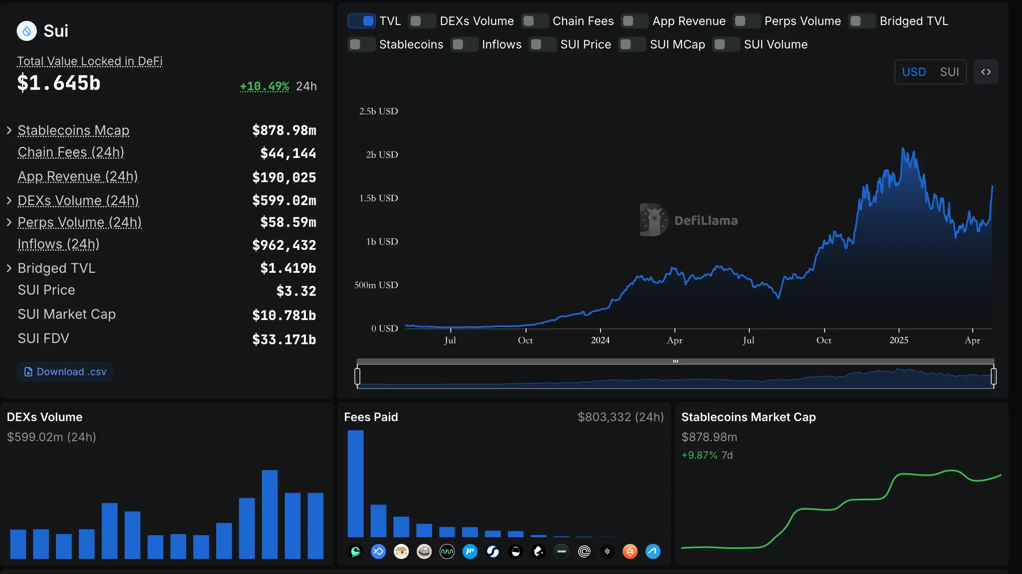Click the $803,332 (24h) Fees Paid total
Image resolution: width=1022 pixels, height=574 pixels.
(621, 417)
